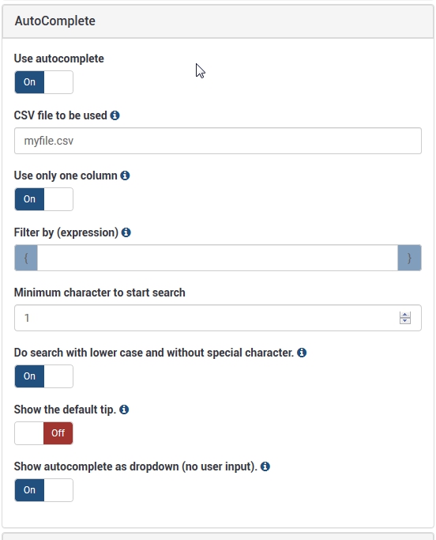Decrease minimum character value with down arrow
Screen dimensions: 436x540
tap(405, 321)
